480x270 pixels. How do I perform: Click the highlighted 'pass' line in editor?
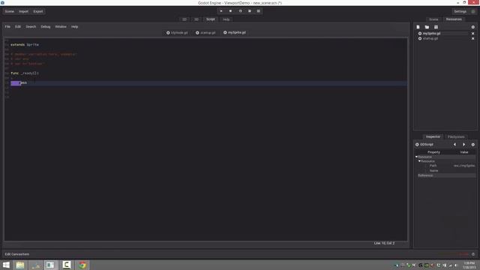(205, 83)
